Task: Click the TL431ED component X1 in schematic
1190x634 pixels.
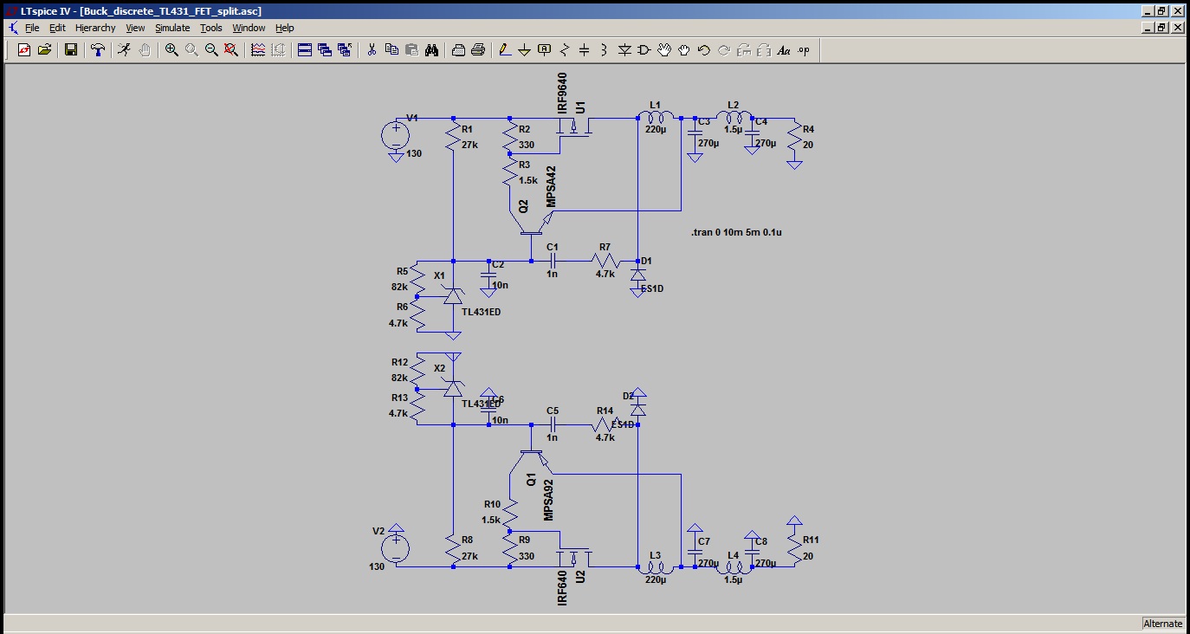Action: pos(452,296)
